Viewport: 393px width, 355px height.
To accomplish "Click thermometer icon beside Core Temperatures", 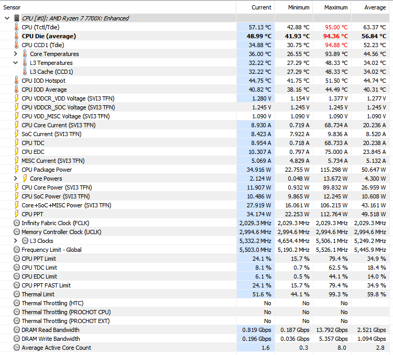I will tap(25, 53).
